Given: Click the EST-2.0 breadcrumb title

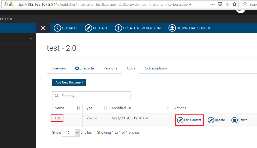Looking at the screenshot, I should pos(6,19).
